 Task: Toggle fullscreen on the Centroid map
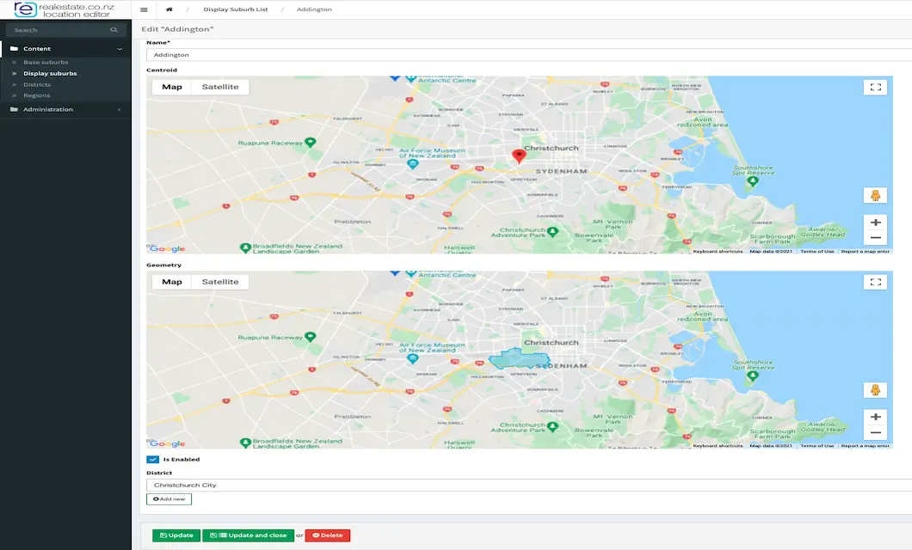tap(875, 87)
